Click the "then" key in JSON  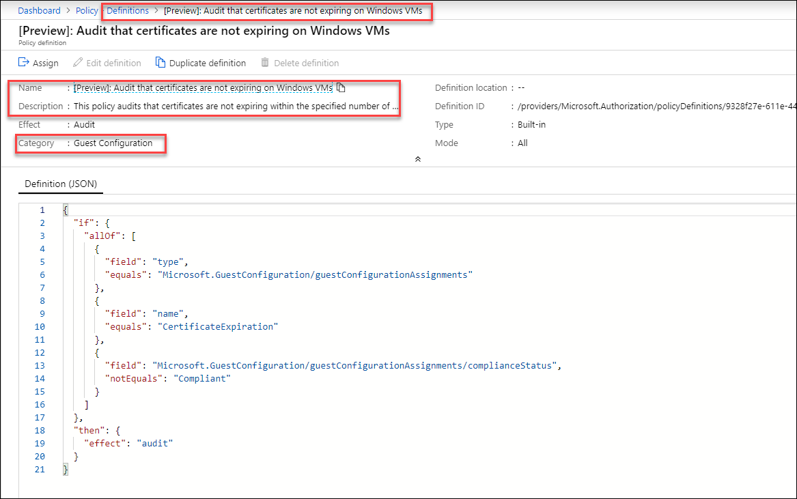[x=89, y=431]
